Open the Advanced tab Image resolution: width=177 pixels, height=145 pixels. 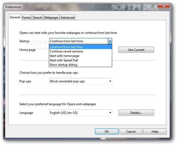pos(67,17)
